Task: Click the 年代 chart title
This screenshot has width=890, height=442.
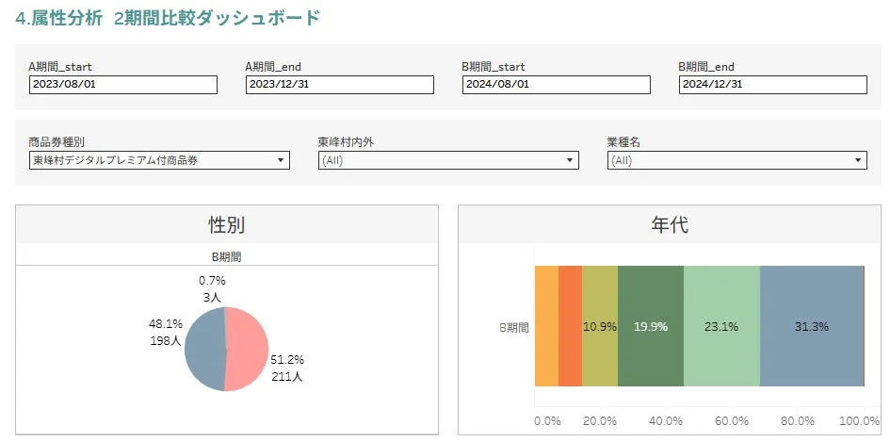Action: [x=670, y=225]
